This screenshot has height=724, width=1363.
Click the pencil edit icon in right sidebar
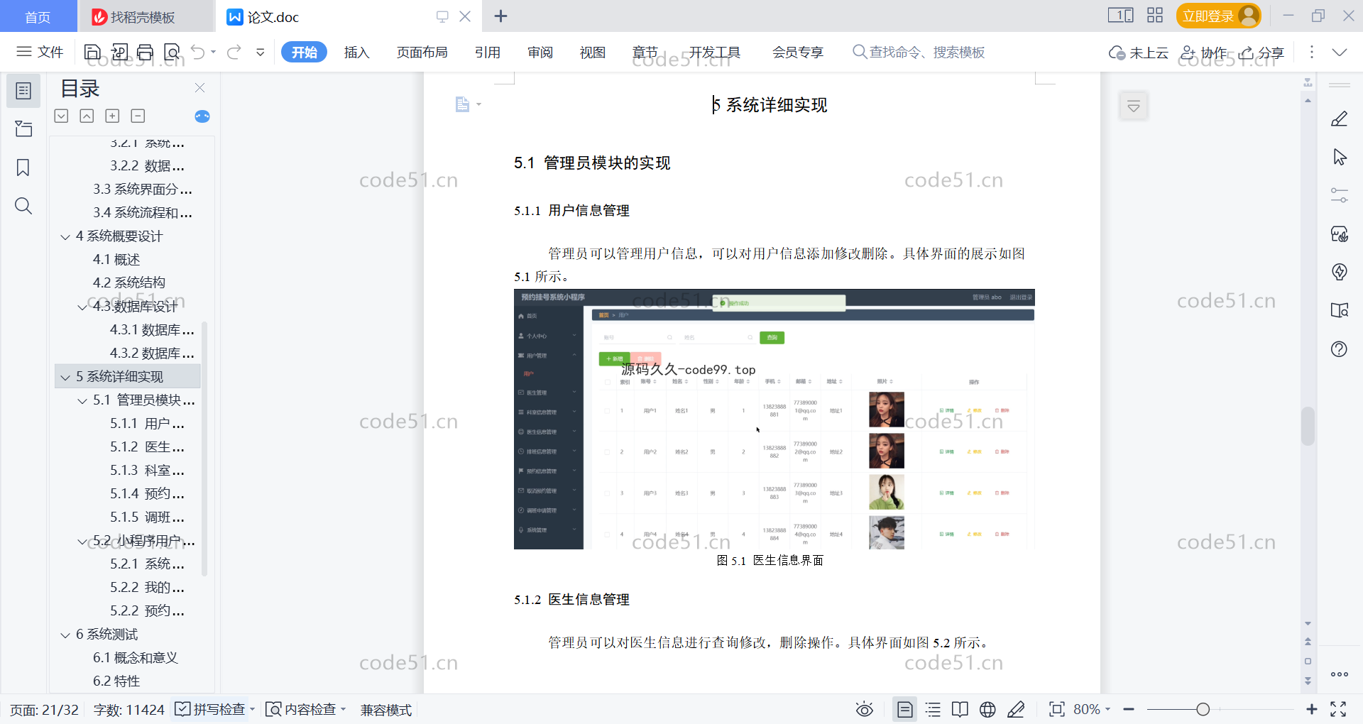pos(1340,119)
